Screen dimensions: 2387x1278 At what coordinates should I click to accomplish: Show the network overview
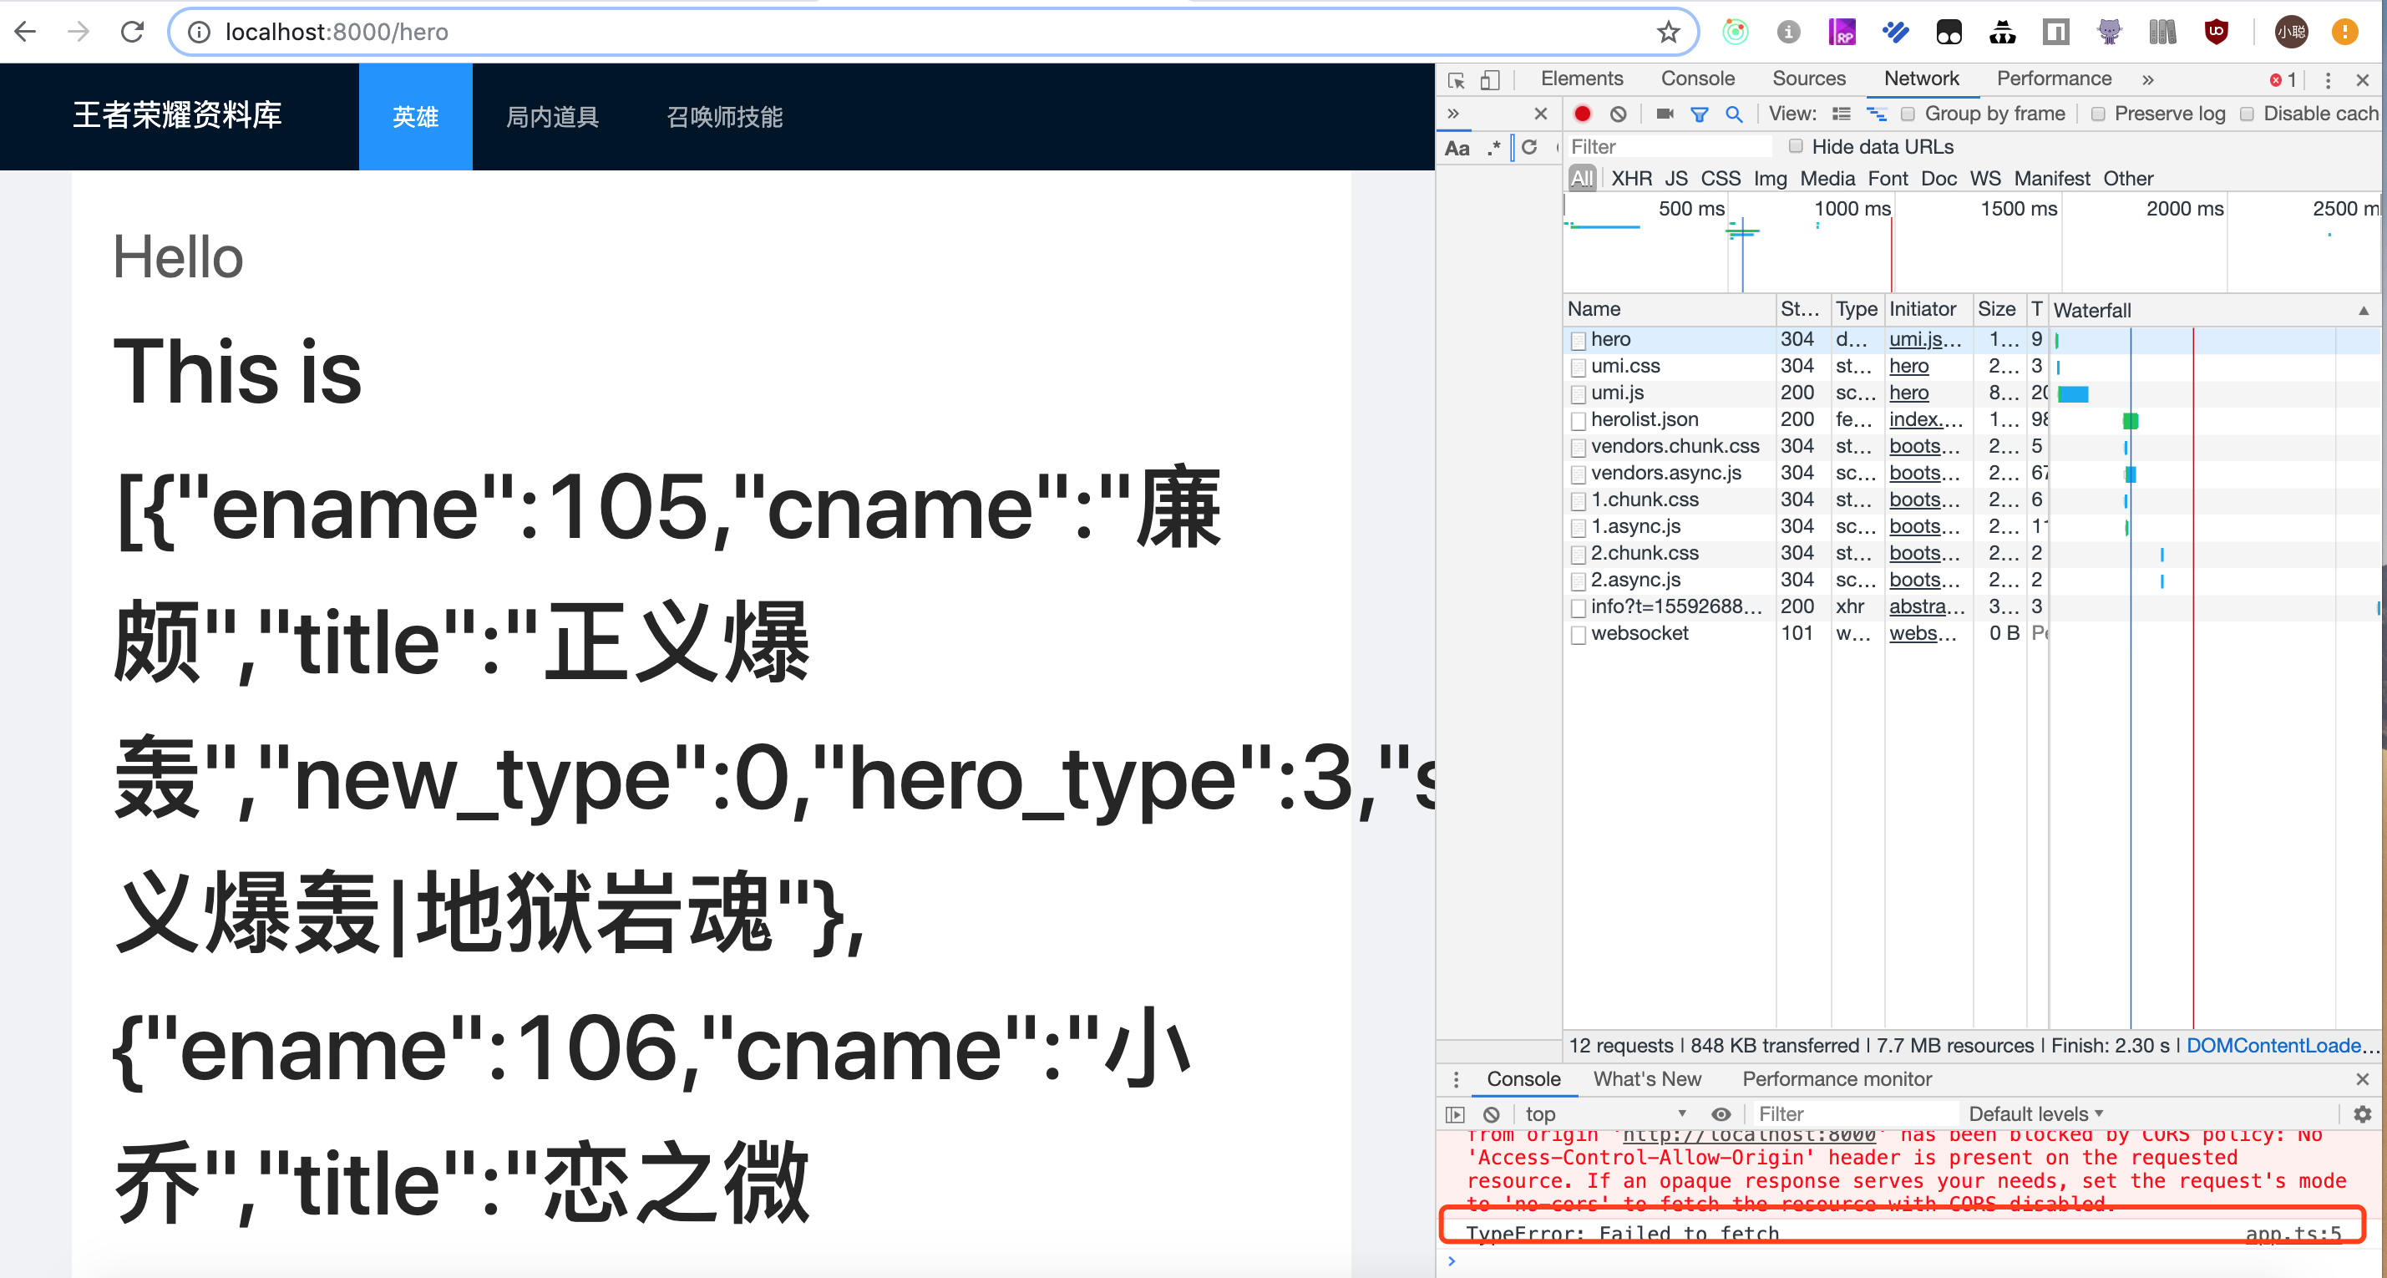[x=1877, y=113]
